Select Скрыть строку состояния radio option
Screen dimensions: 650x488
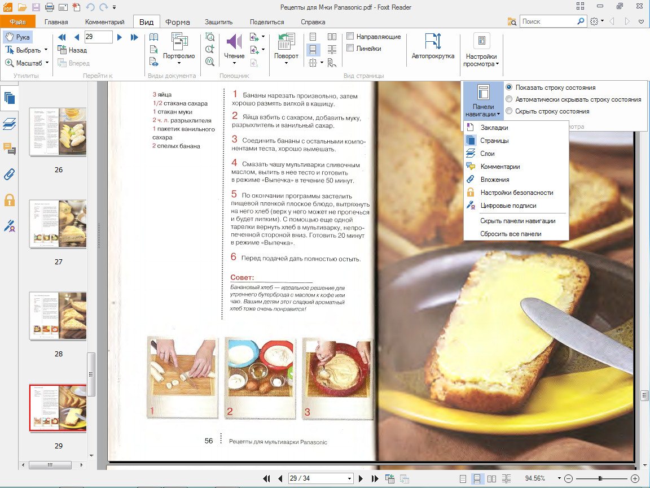point(510,111)
